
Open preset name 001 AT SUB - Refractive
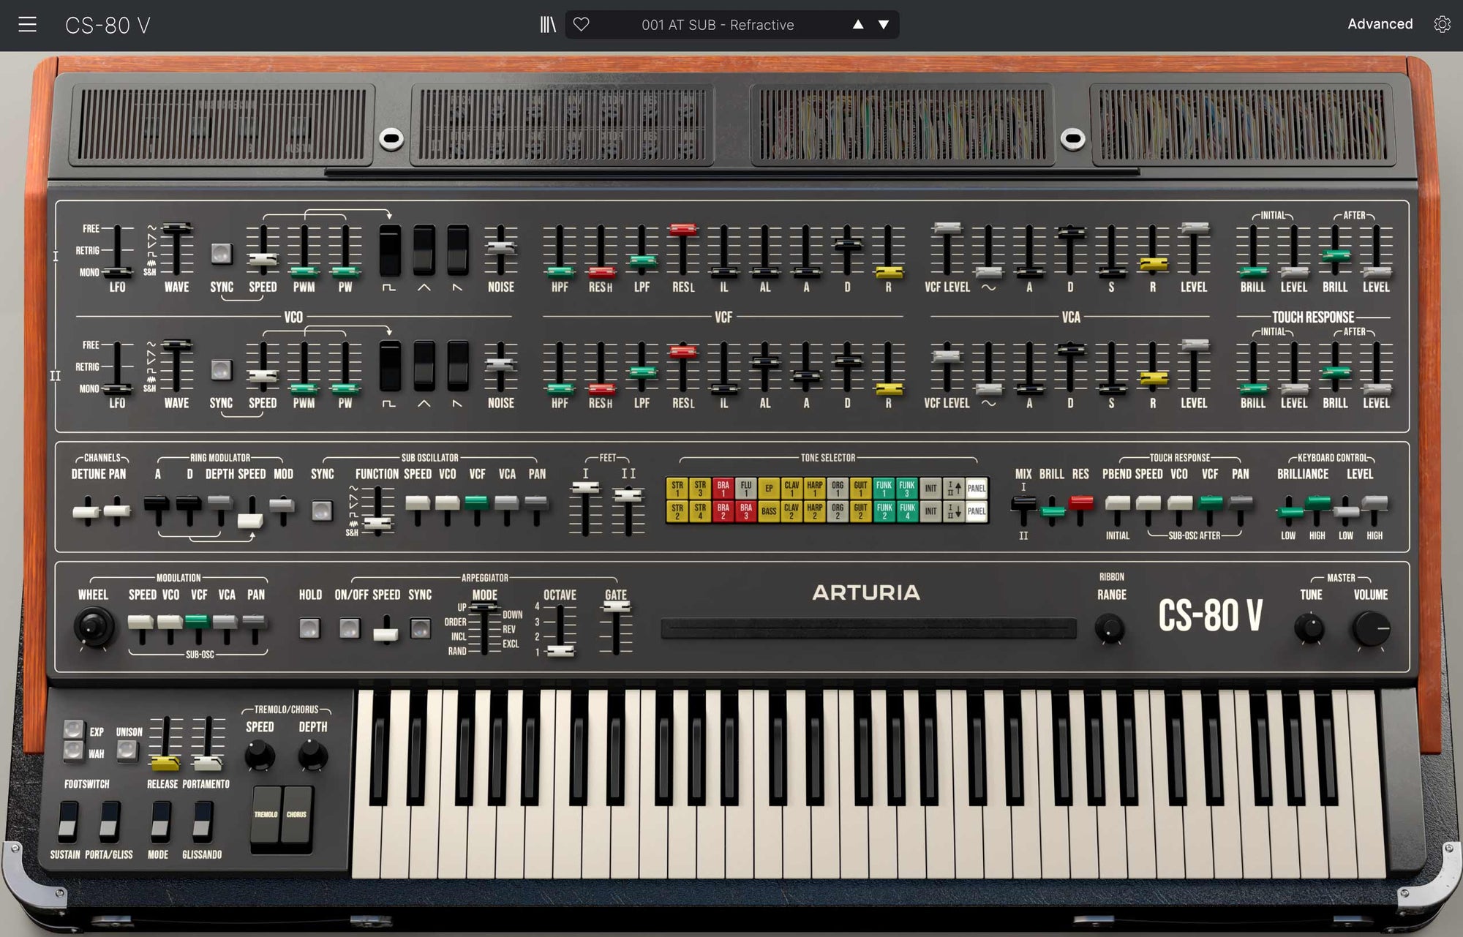click(718, 24)
